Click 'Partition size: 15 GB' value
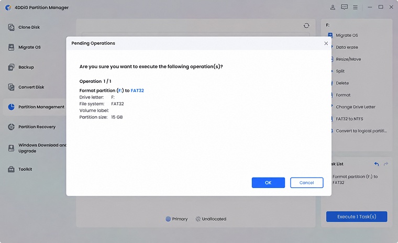The width and height of the screenshot is (398, 243). tap(117, 117)
